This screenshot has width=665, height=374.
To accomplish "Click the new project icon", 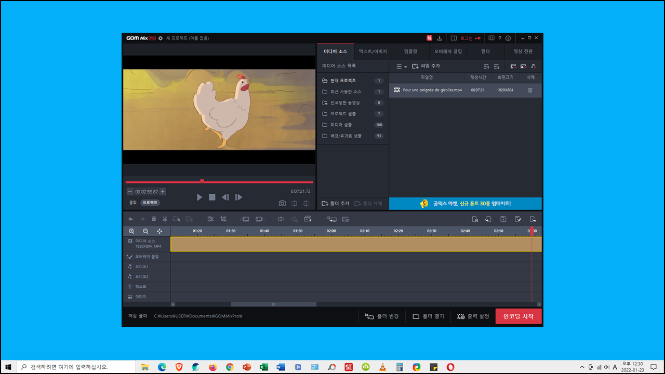I will [475, 219].
